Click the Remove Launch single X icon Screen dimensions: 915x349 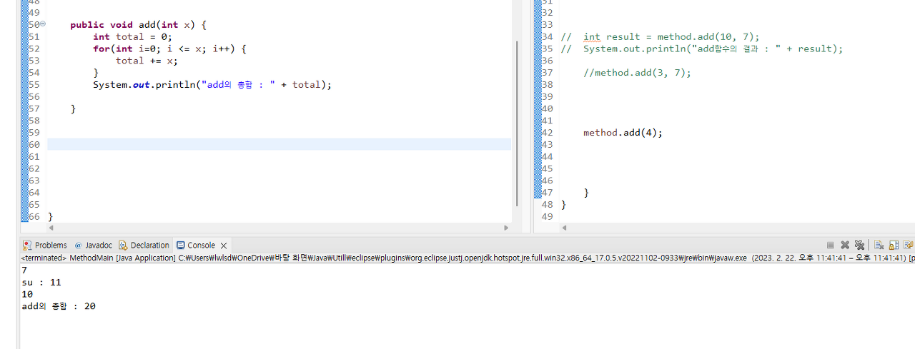[845, 245]
